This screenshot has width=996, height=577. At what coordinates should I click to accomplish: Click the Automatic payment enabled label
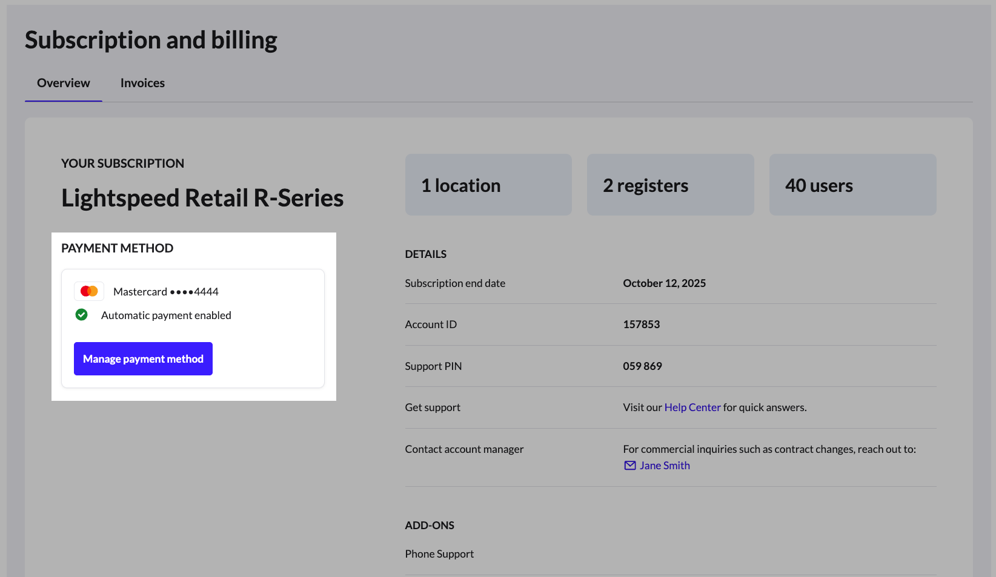click(x=166, y=315)
